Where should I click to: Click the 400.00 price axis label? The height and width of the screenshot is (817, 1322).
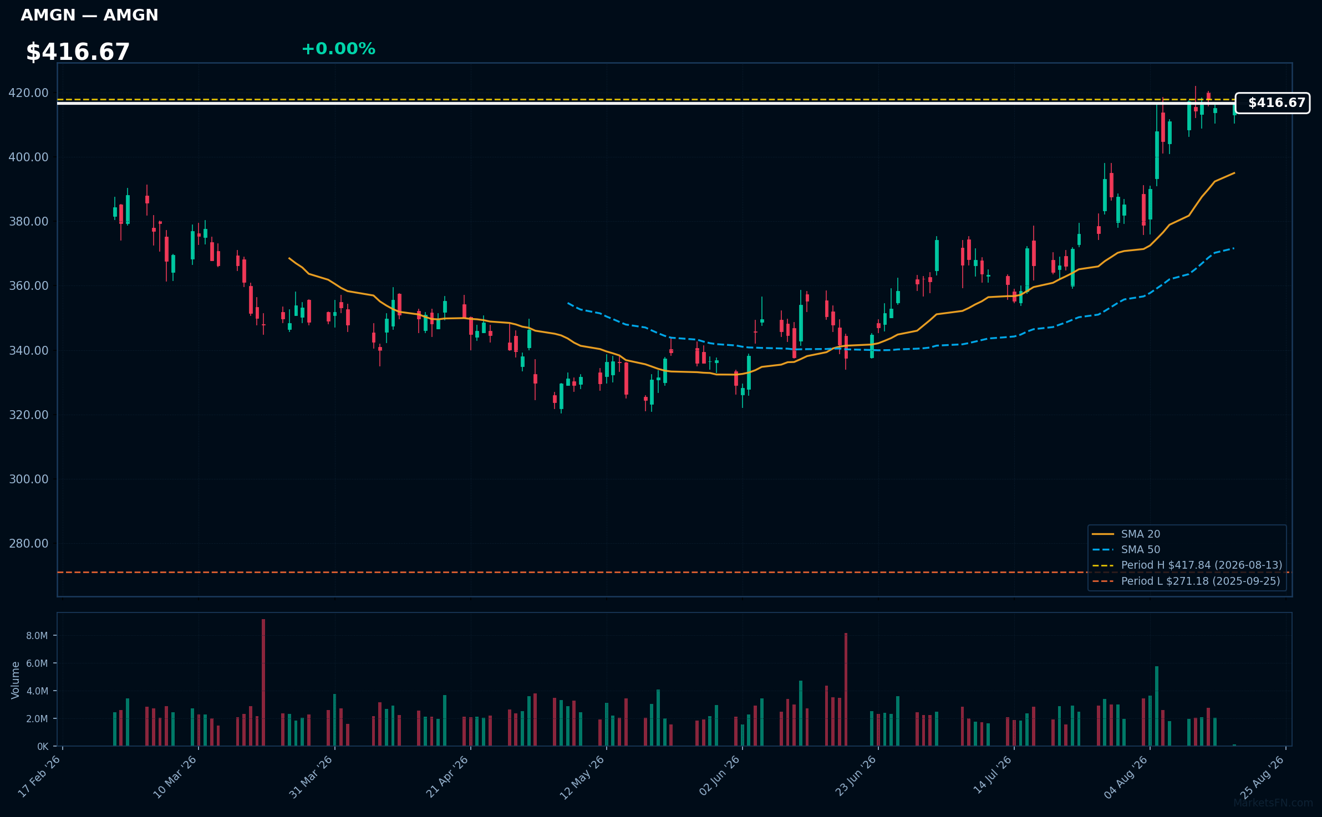pos(28,157)
